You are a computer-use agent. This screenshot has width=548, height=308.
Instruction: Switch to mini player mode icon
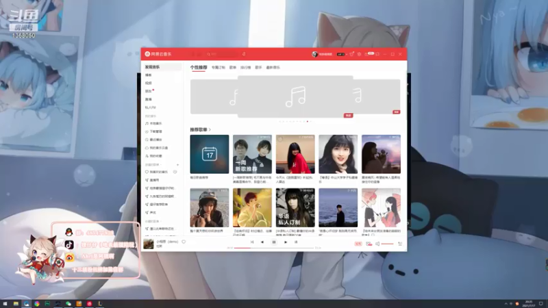[377, 54]
